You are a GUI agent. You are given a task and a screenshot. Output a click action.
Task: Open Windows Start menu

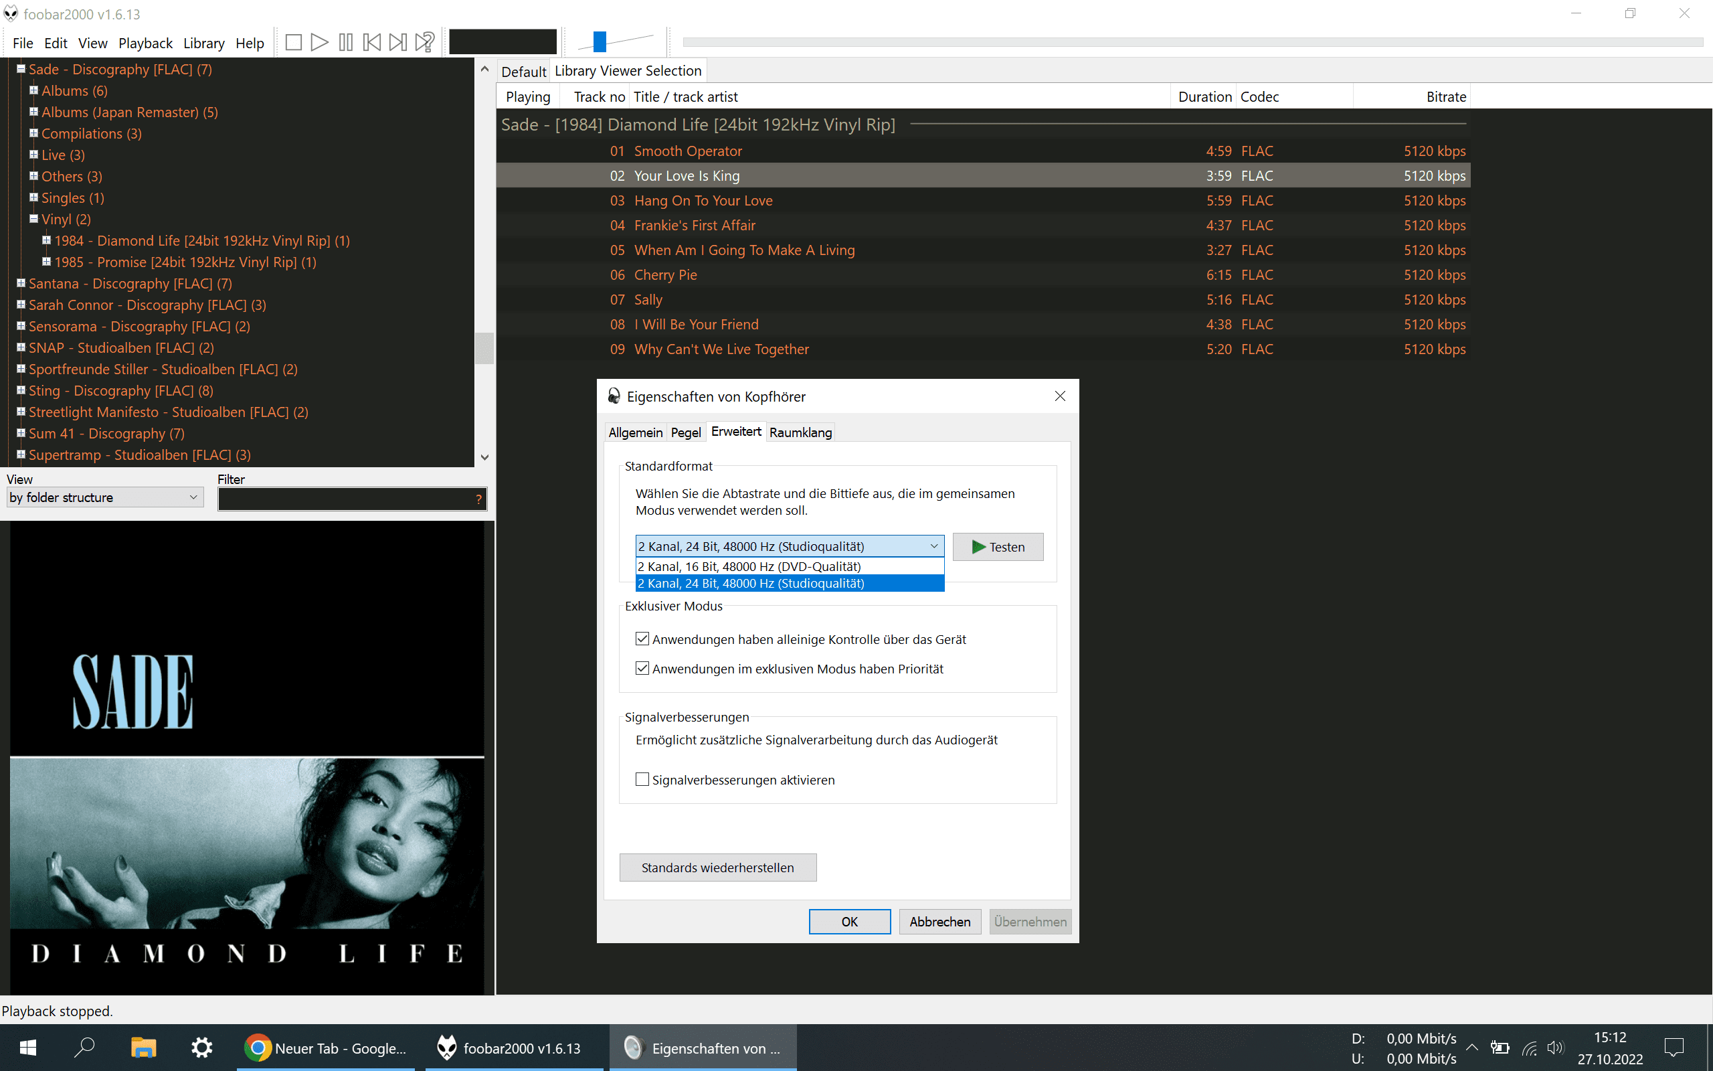(x=27, y=1048)
